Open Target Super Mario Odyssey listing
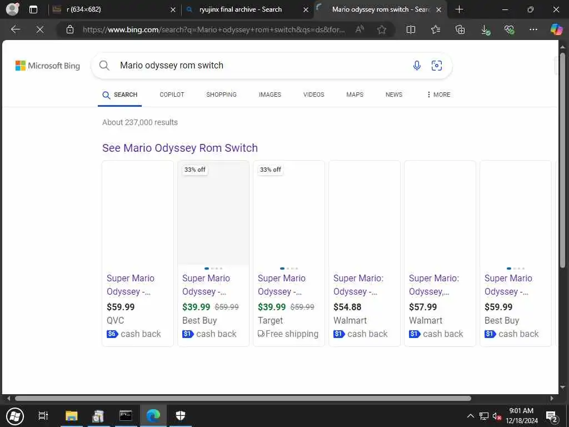This screenshot has width=569, height=427. (289, 254)
